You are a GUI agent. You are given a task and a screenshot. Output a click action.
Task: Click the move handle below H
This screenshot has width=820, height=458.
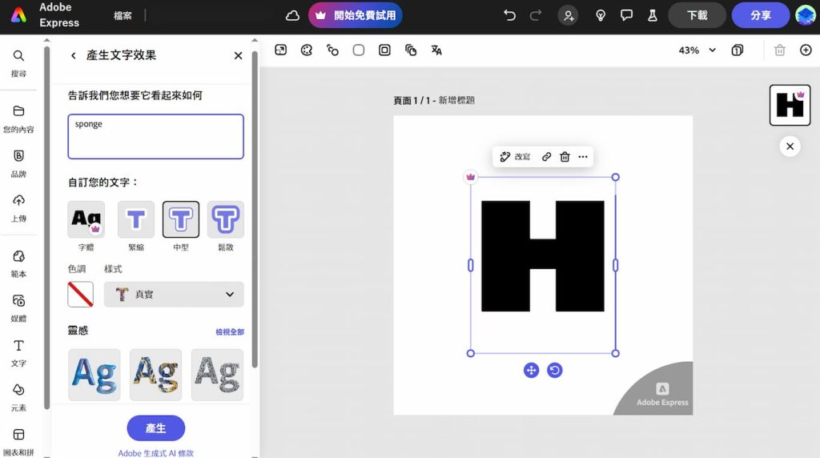pyautogui.click(x=532, y=370)
